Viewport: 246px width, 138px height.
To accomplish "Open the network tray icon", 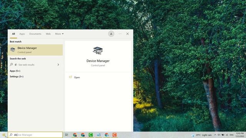I will (227, 135).
